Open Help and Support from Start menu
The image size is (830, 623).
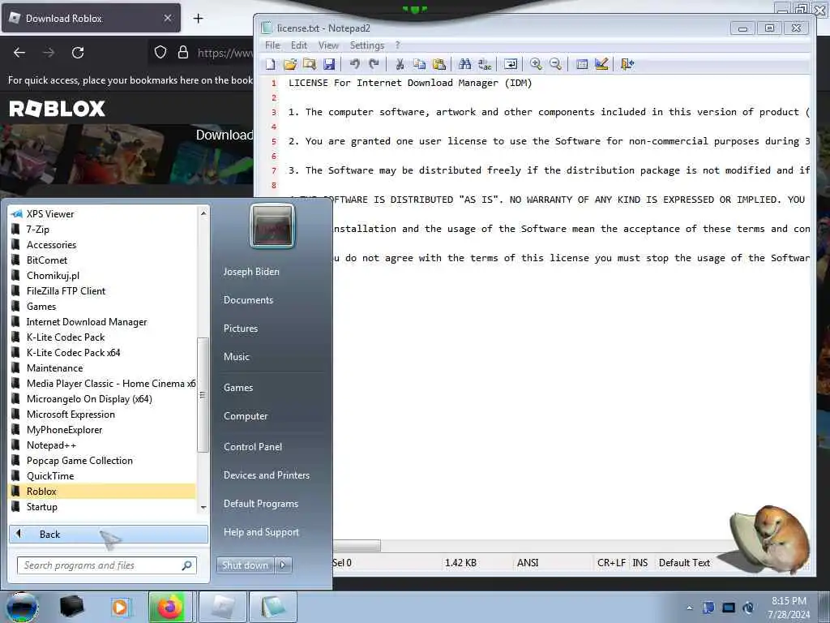(261, 532)
